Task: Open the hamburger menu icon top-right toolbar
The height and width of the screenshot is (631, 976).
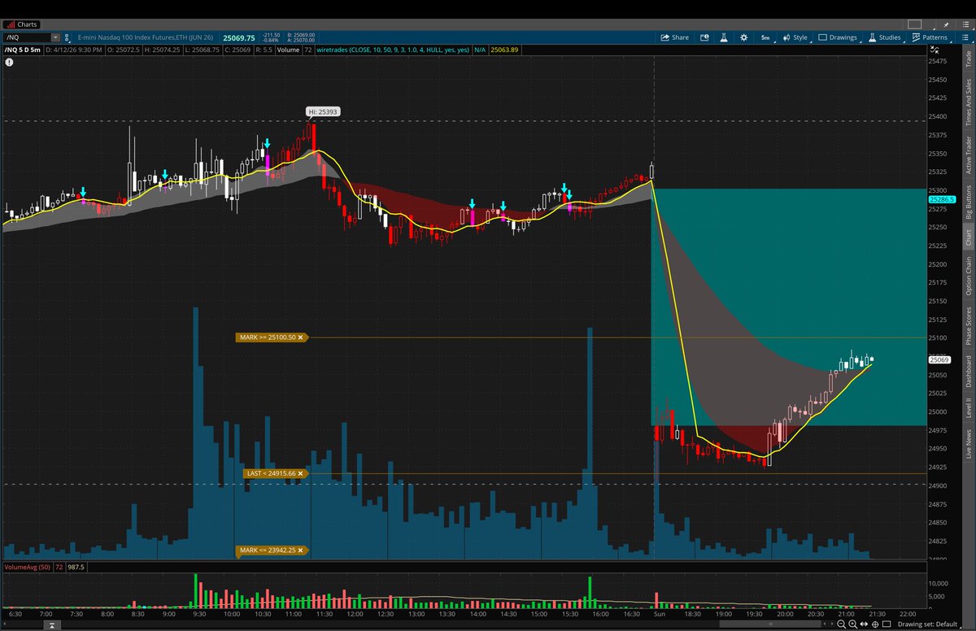Action: tap(965, 37)
